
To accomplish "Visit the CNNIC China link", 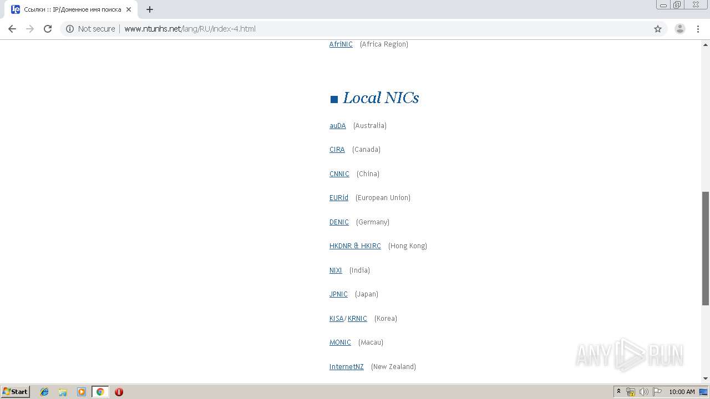I will click(x=339, y=174).
